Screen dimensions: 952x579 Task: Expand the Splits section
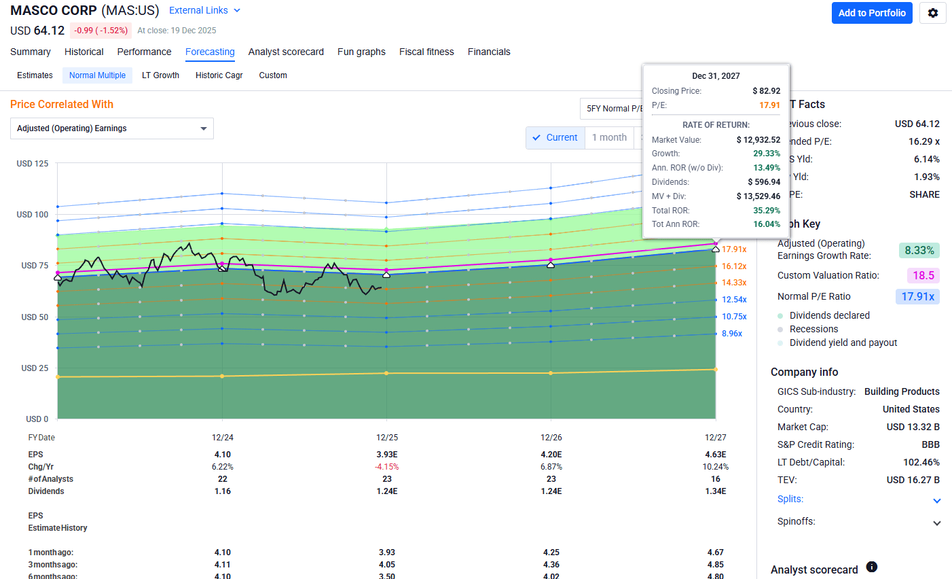[x=936, y=500]
